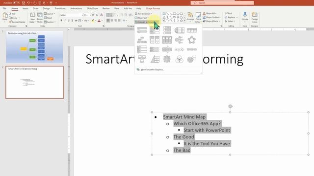Expand the Select dropdown in Editing
This screenshot has width=314, height=176.
[x=230, y=21]
